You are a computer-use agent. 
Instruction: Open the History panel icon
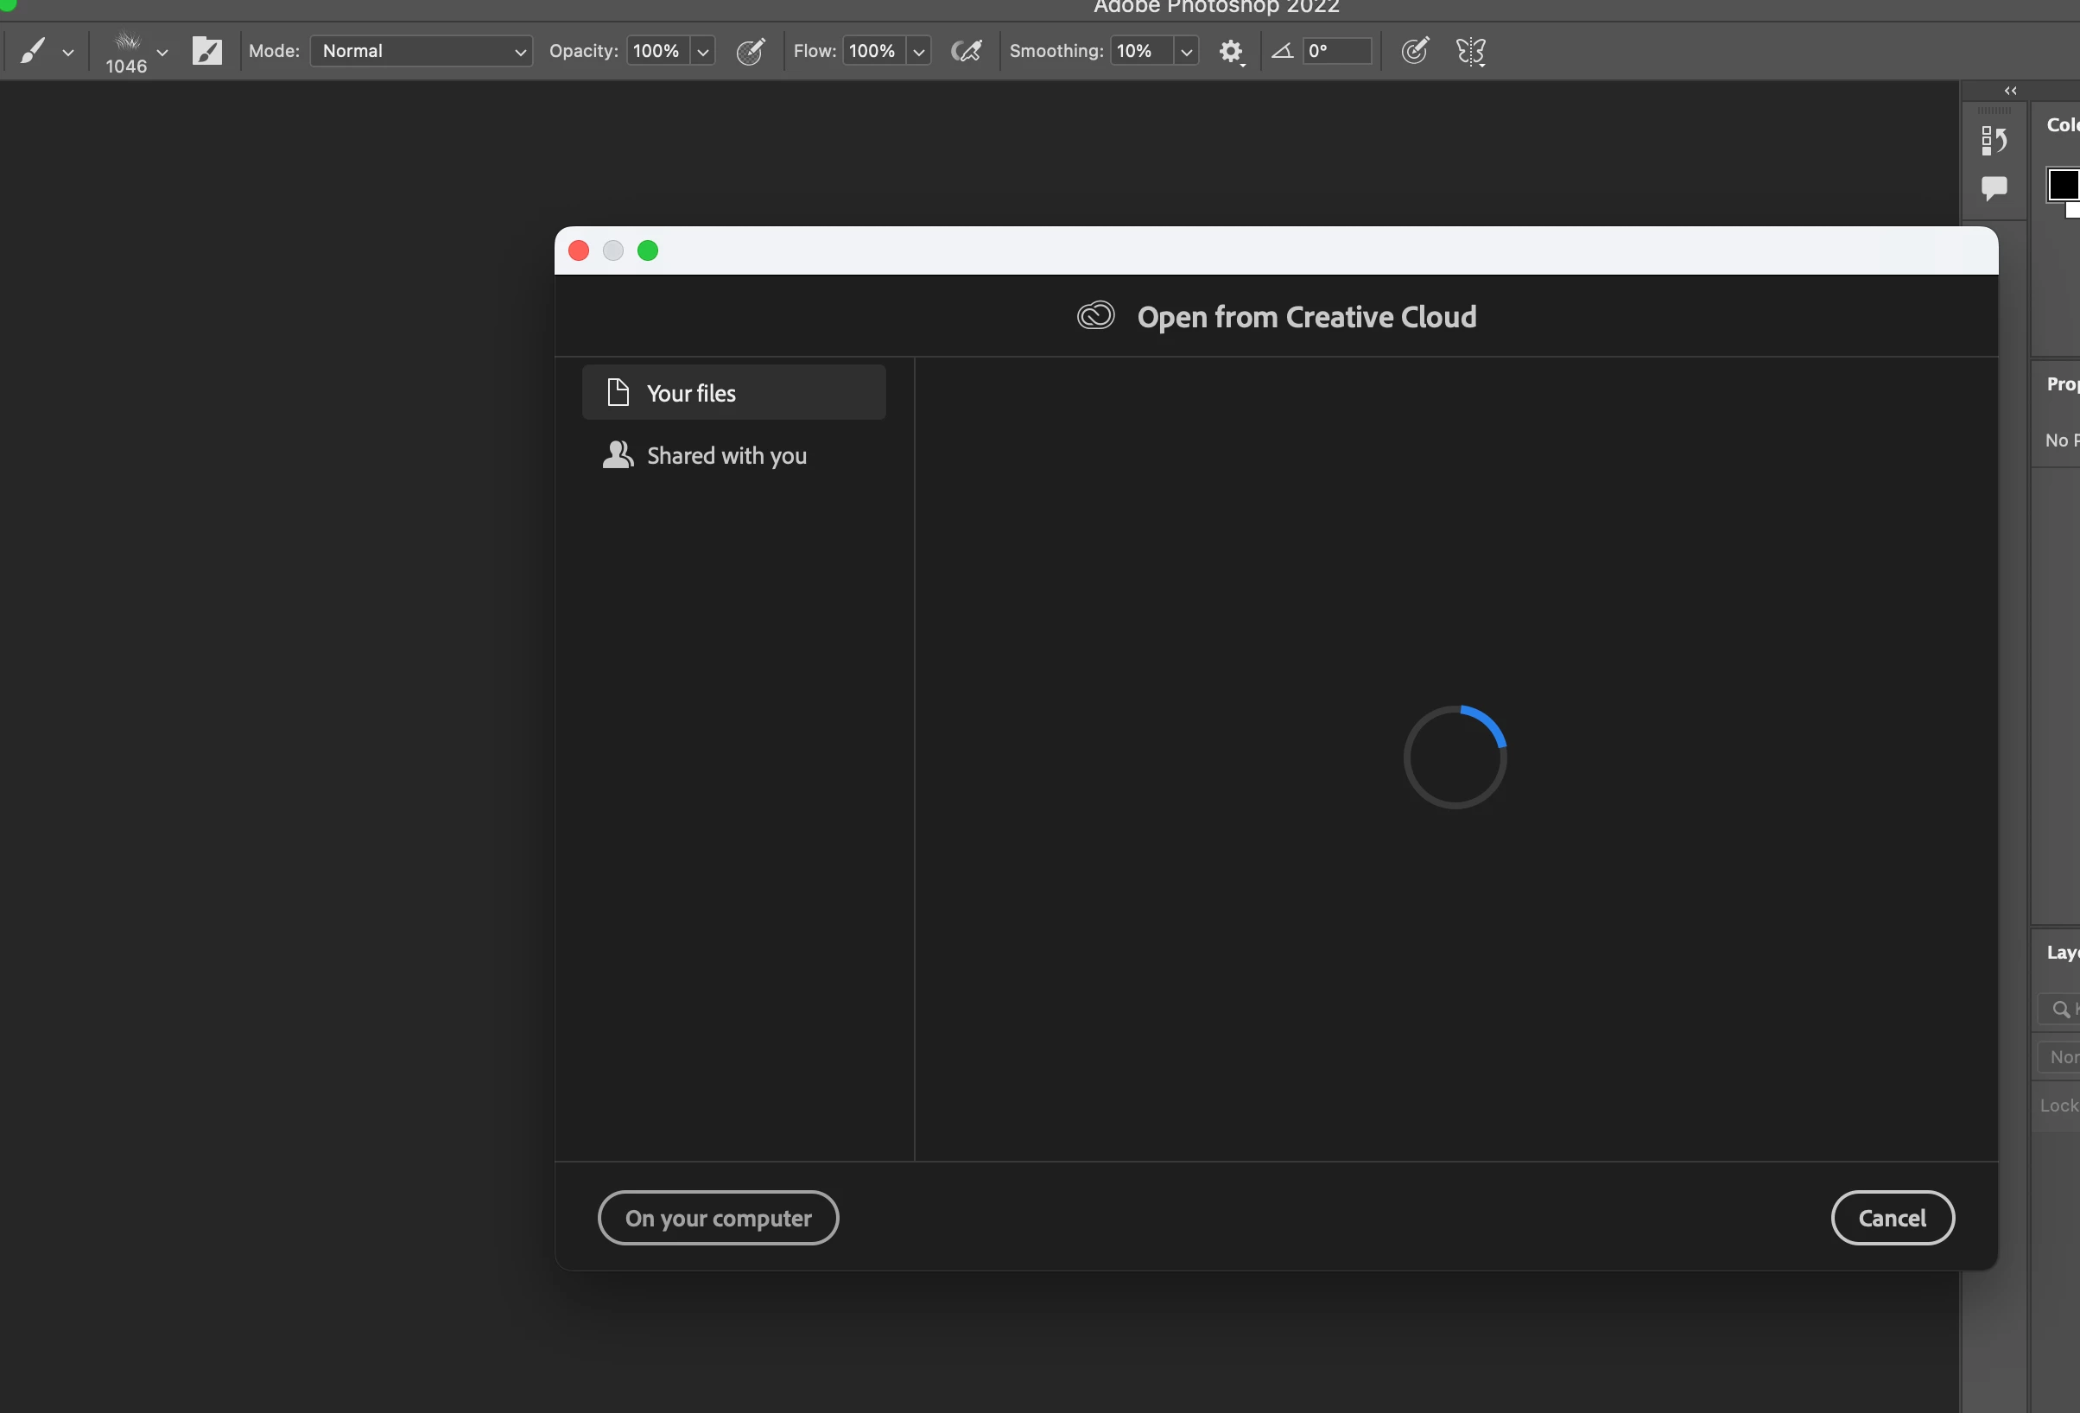pyautogui.click(x=1993, y=141)
